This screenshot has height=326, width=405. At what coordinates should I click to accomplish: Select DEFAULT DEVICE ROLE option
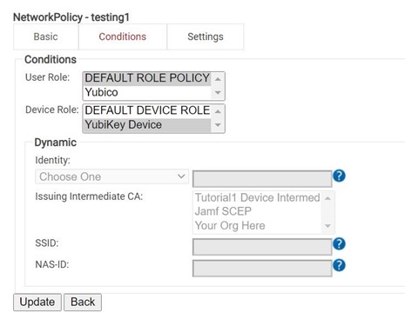pyautogui.click(x=147, y=110)
